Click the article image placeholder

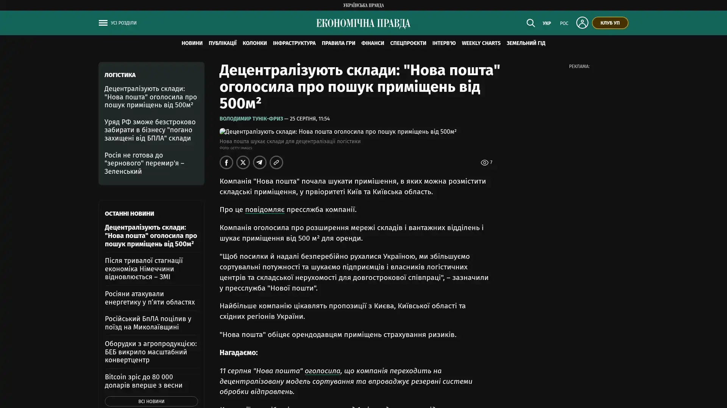tap(338, 132)
